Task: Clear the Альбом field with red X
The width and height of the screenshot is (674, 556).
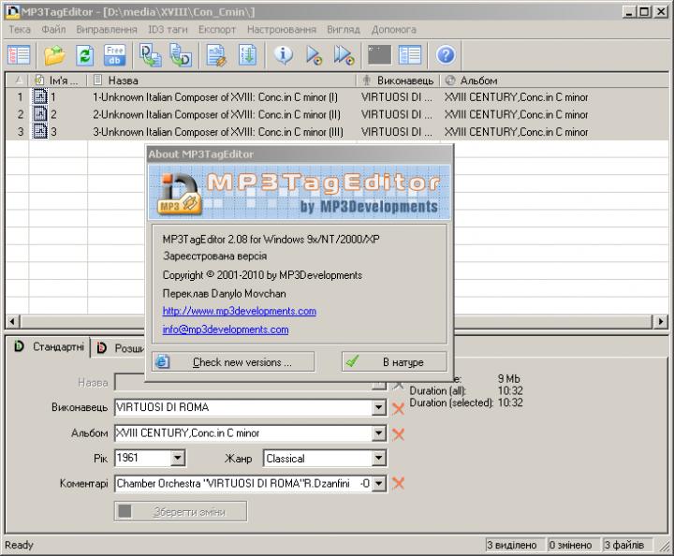Action: pyautogui.click(x=398, y=433)
